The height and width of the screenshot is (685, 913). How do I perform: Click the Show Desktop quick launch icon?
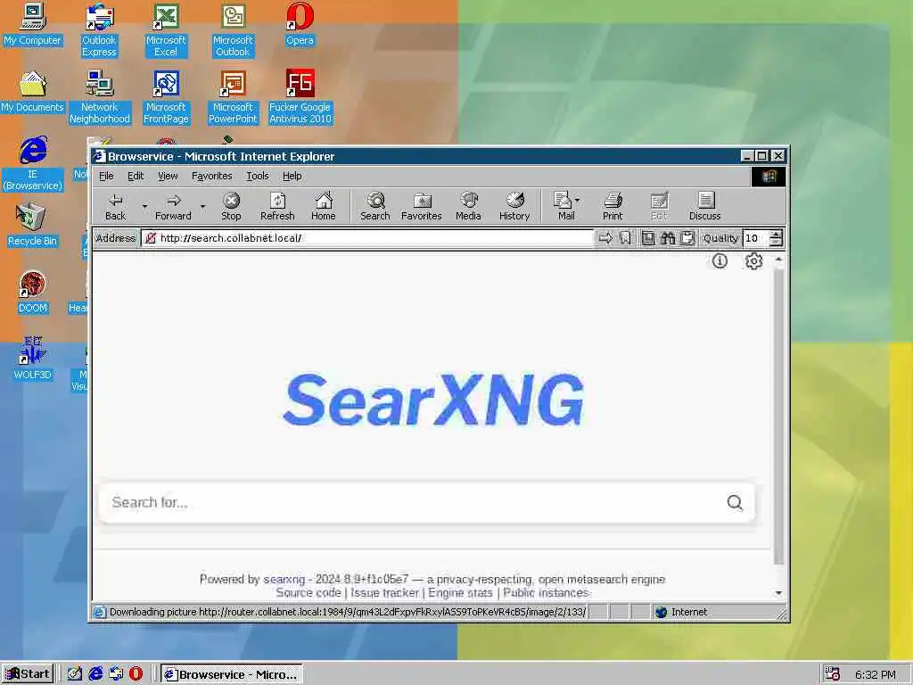pyautogui.click(x=75, y=673)
